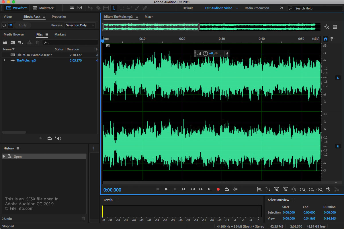Switch to the Mixer tab
Image resolution: width=344 pixels, height=229 pixels.
click(149, 17)
